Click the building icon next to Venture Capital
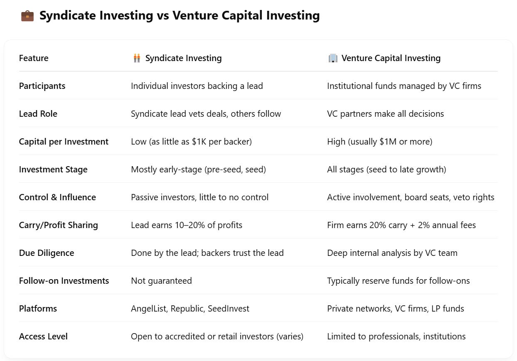 tap(333, 58)
